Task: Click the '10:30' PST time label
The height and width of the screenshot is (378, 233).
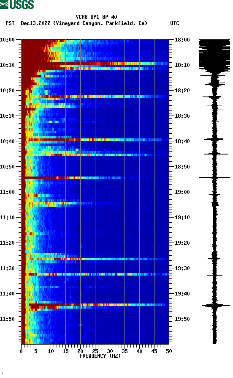Action: tap(7, 116)
